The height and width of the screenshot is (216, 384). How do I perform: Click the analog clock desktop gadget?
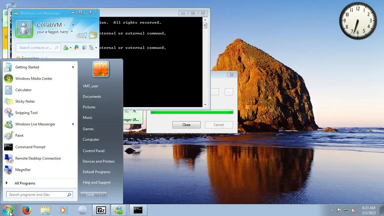[x=358, y=21]
